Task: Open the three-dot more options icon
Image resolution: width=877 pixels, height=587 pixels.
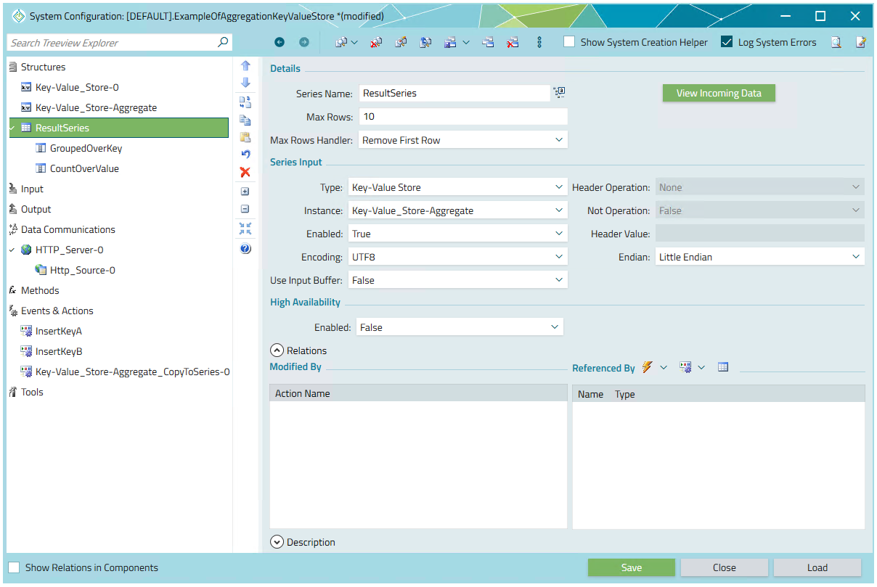Action: coord(539,43)
